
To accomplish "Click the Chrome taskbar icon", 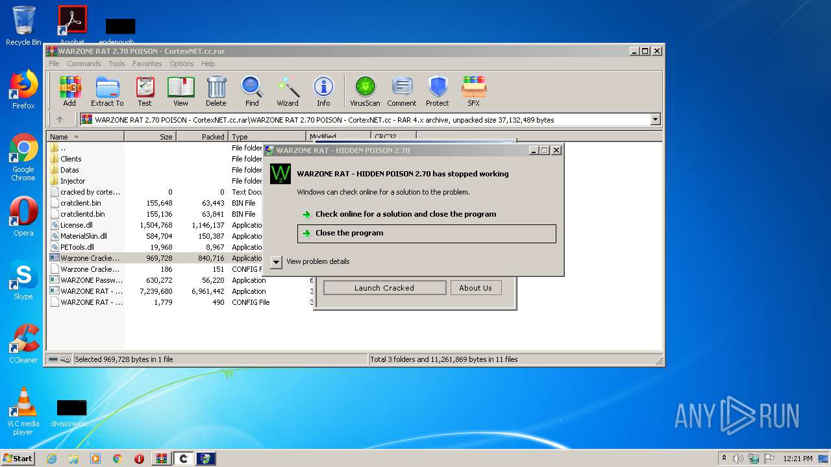I will 118,459.
